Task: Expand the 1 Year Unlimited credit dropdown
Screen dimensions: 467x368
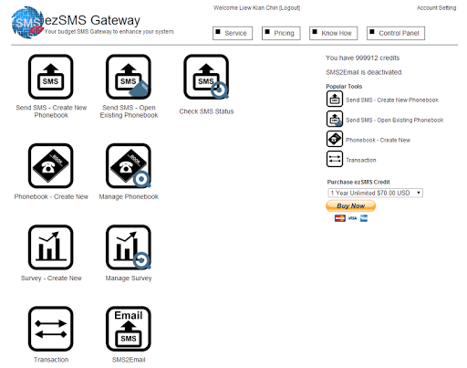Action: [x=375, y=193]
